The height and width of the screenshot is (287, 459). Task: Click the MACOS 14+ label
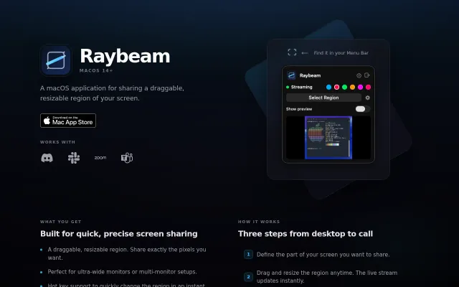point(96,70)
